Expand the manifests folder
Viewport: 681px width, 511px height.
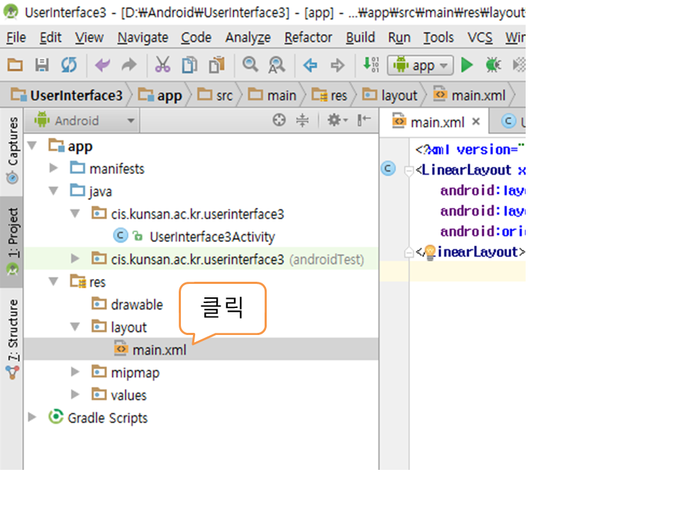coord(54,168)
